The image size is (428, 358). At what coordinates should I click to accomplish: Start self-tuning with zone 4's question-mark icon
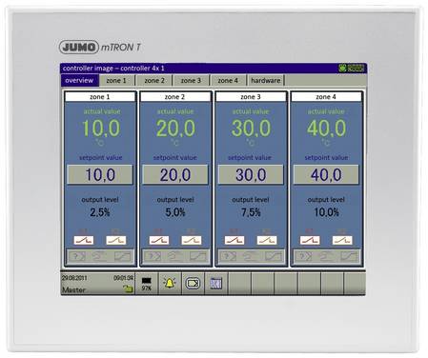pos(304,256)
